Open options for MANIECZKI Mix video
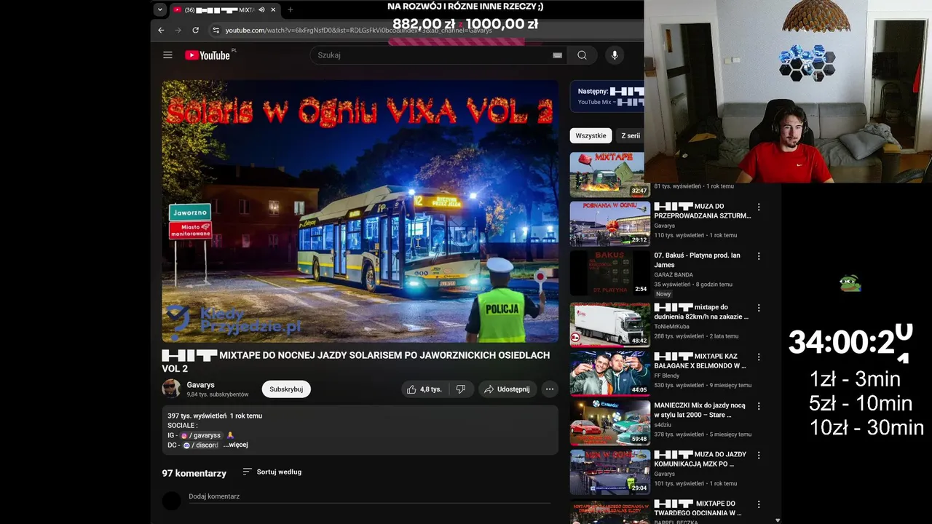Image resolution: width=932 pixels, height=524 pixels. tap(759, 406)
